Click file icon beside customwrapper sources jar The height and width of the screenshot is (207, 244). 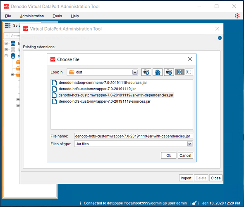(x=55, y=101)
